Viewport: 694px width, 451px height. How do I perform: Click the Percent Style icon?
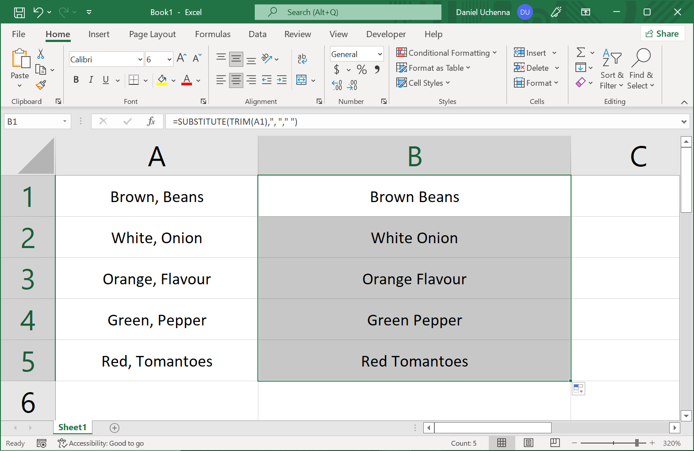(x=362, y=69)
